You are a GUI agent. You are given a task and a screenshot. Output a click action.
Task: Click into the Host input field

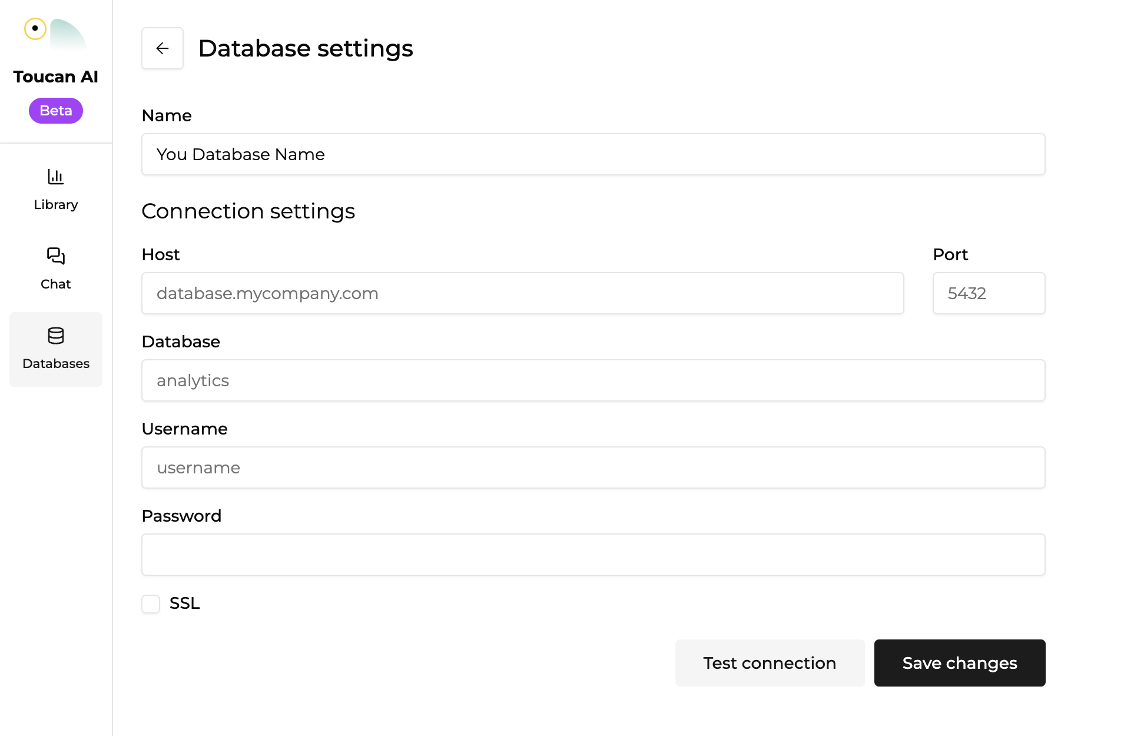coord(522,293)
